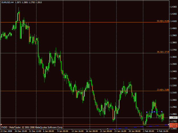
Task: Click the 4 Feb 16:00 time label
Action: pos(163,131)
